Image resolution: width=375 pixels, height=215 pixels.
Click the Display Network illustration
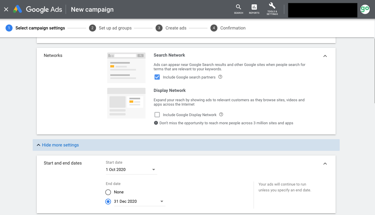[126, 103]
